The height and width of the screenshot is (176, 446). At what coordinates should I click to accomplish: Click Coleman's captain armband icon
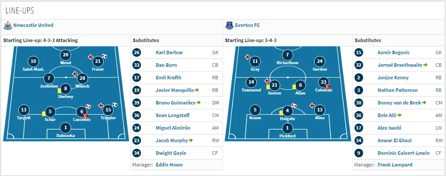tap(328, 87)
